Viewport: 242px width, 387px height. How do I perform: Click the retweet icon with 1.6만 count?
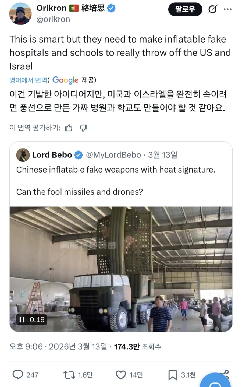tap(69, 374)
